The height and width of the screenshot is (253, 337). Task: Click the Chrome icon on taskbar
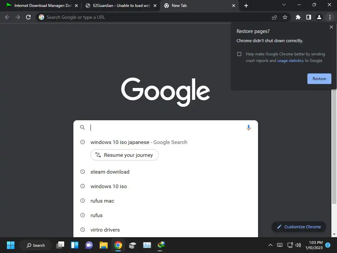[x=118, y=245]
